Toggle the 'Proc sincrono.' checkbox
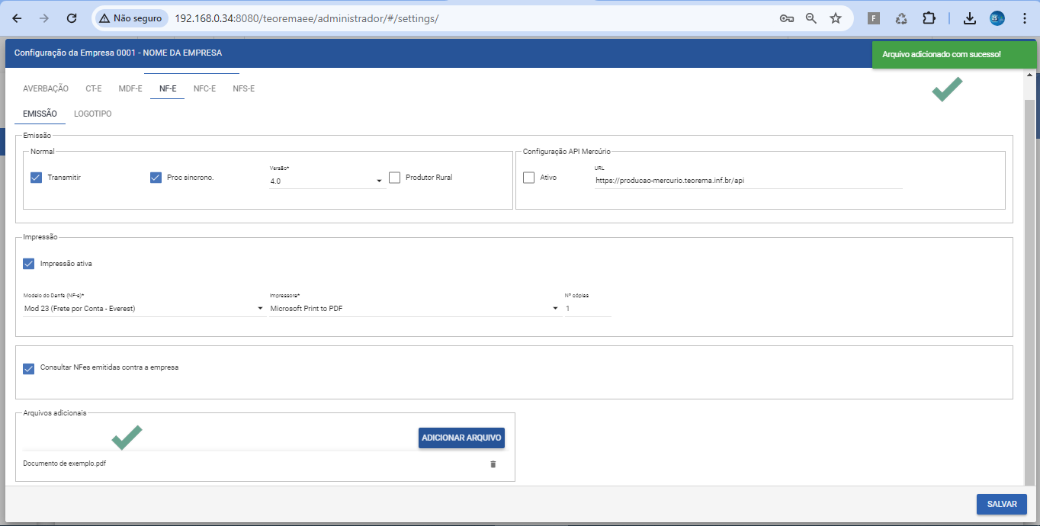The width and height of the screenshot is (1040, 526). coord(156,178)
